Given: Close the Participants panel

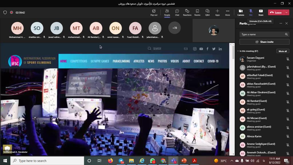Looking at the screenshot, I should 286,23.
